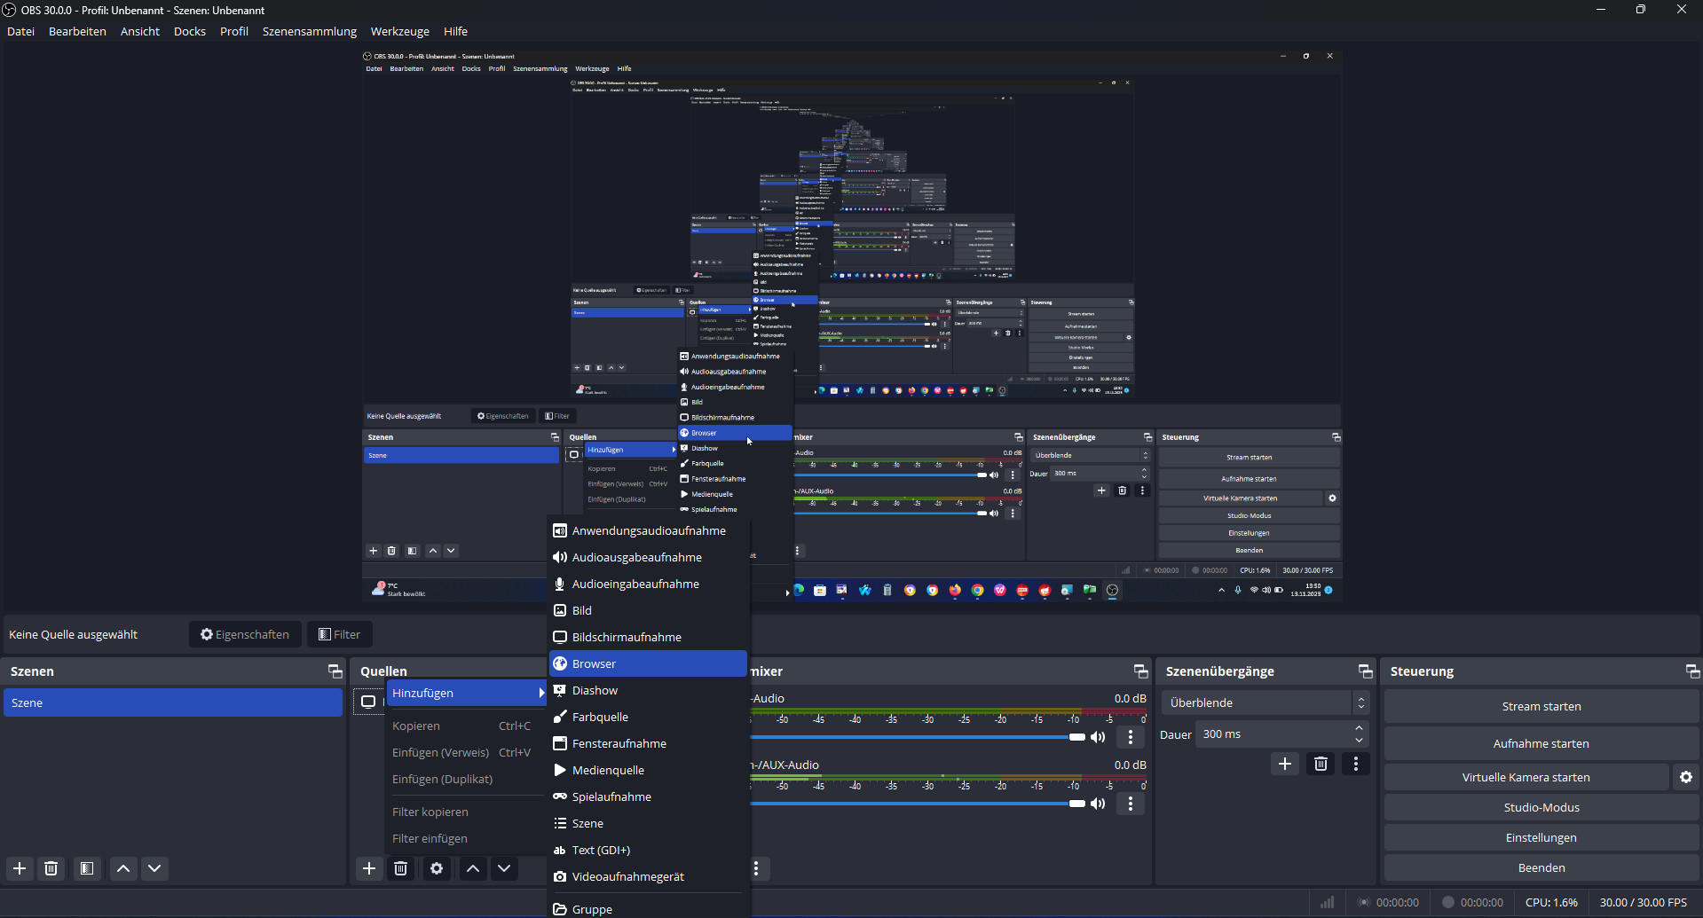Open the Werkzeuge menu

[x=399, y=31]
